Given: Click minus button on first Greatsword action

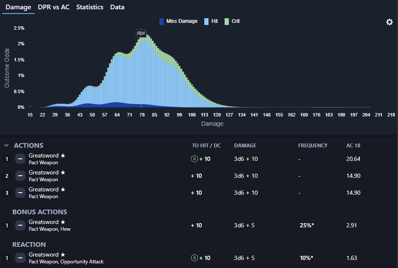Looking at the screenshot, I should pyautogui.click(x=20, y=159).
